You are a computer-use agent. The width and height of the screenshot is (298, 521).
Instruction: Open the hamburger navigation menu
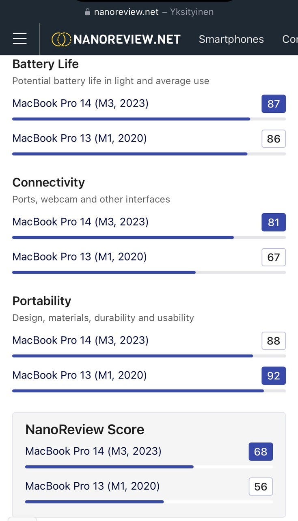click(19, 39)
